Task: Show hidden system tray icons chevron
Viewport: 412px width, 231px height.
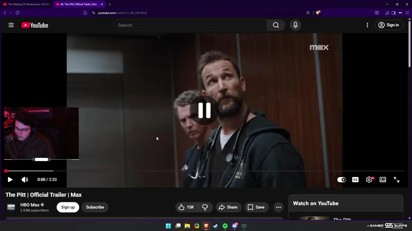Action: pos(368,226)
